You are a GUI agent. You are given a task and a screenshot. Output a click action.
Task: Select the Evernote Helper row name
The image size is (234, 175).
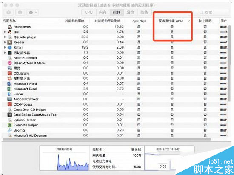pyautogui.click(x=26, y=125)
